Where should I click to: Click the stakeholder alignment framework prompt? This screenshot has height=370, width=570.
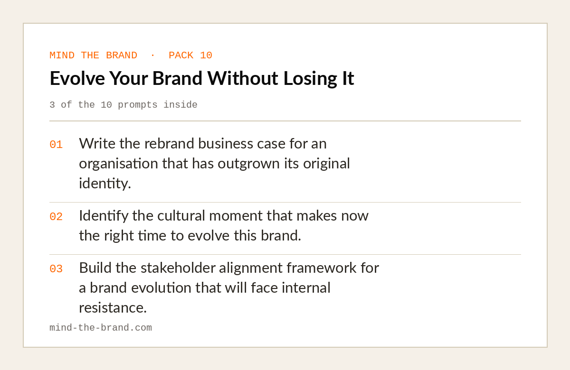[229, 287]
